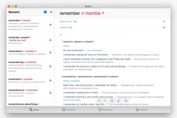The image size is (177, 118).
Task: Play audio for remember in results list
Action: click(50, 25)
